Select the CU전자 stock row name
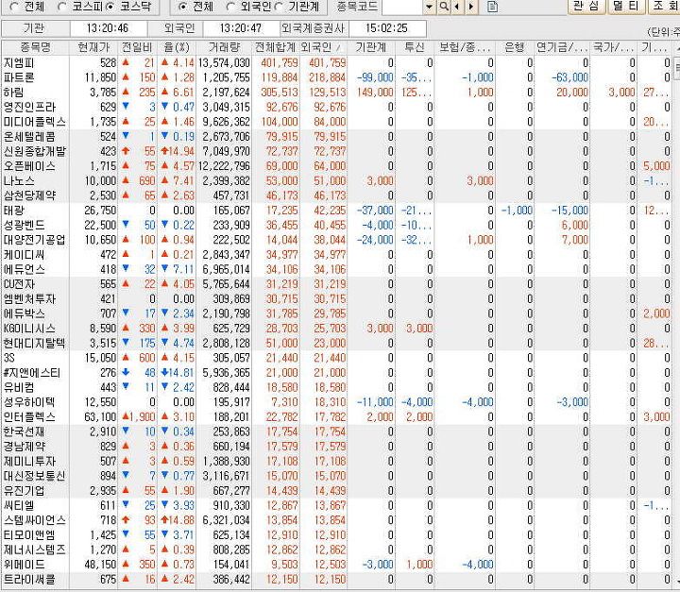Screen dimensions: 680x592 (19, 284)
